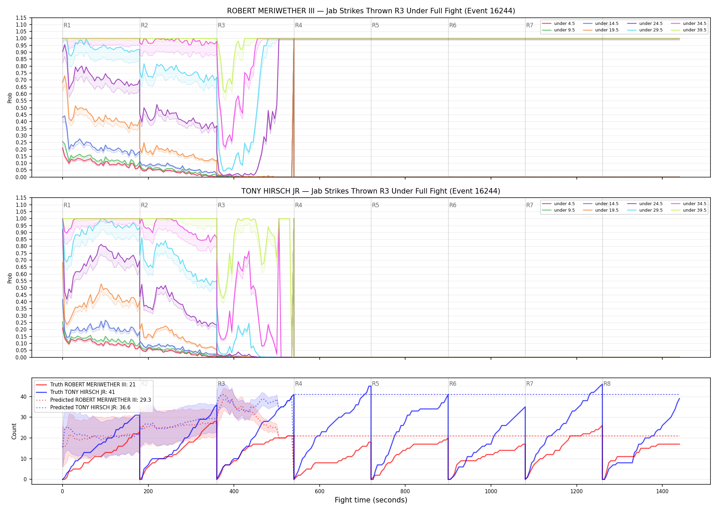Click the x-axis tick label 400
718x512 pixels.
pos(234,492)
